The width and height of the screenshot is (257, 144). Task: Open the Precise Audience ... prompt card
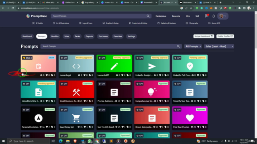pos(114,92)
